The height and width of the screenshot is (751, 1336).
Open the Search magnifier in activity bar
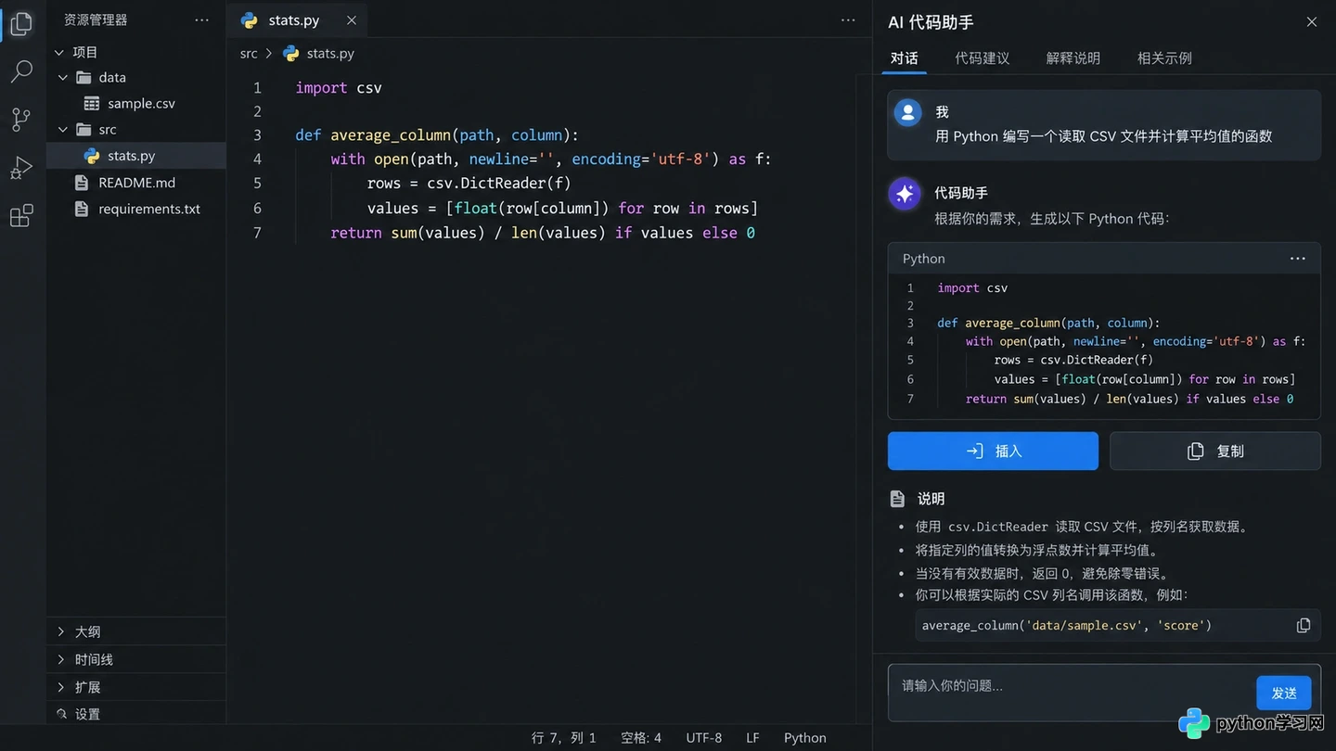pos(21,71)
